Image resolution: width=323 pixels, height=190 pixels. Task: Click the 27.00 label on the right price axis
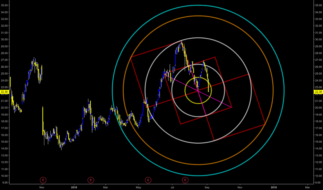318,60
